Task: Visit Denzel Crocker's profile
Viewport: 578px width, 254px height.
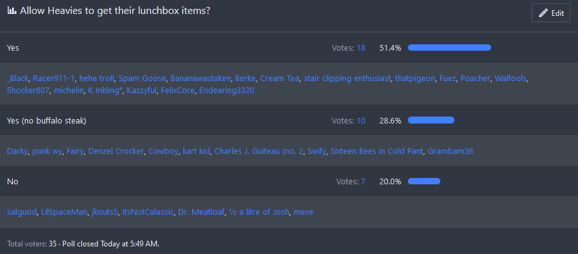Action: click(116, 151)
